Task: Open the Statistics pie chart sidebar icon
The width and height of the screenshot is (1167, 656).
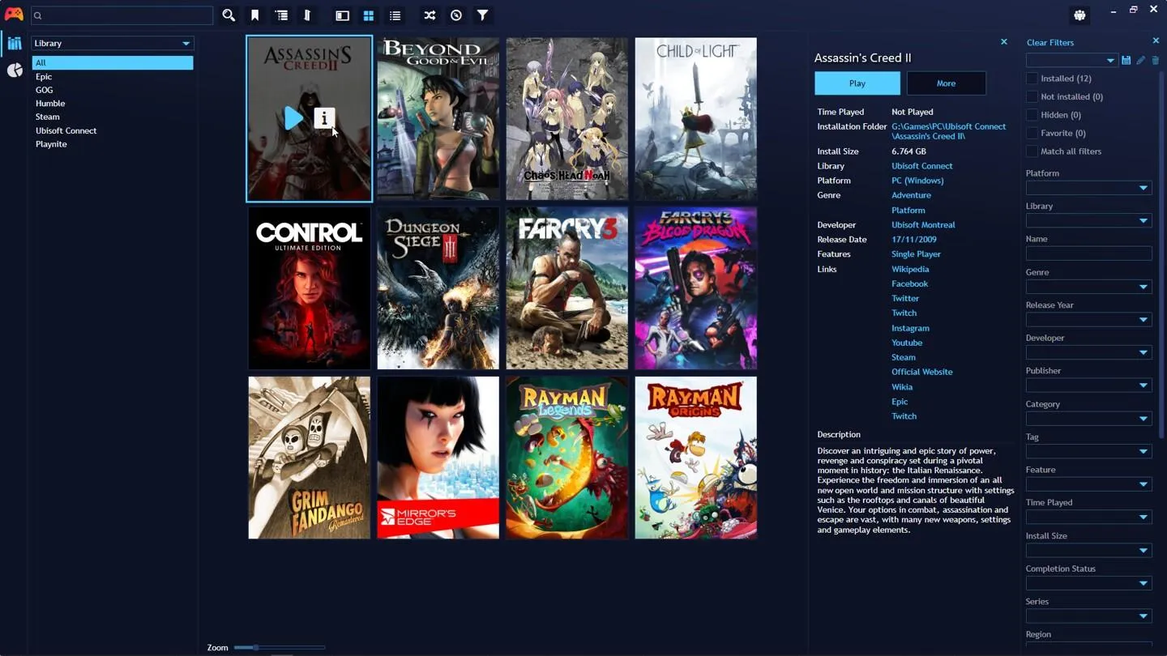Action: click(15, 70)
